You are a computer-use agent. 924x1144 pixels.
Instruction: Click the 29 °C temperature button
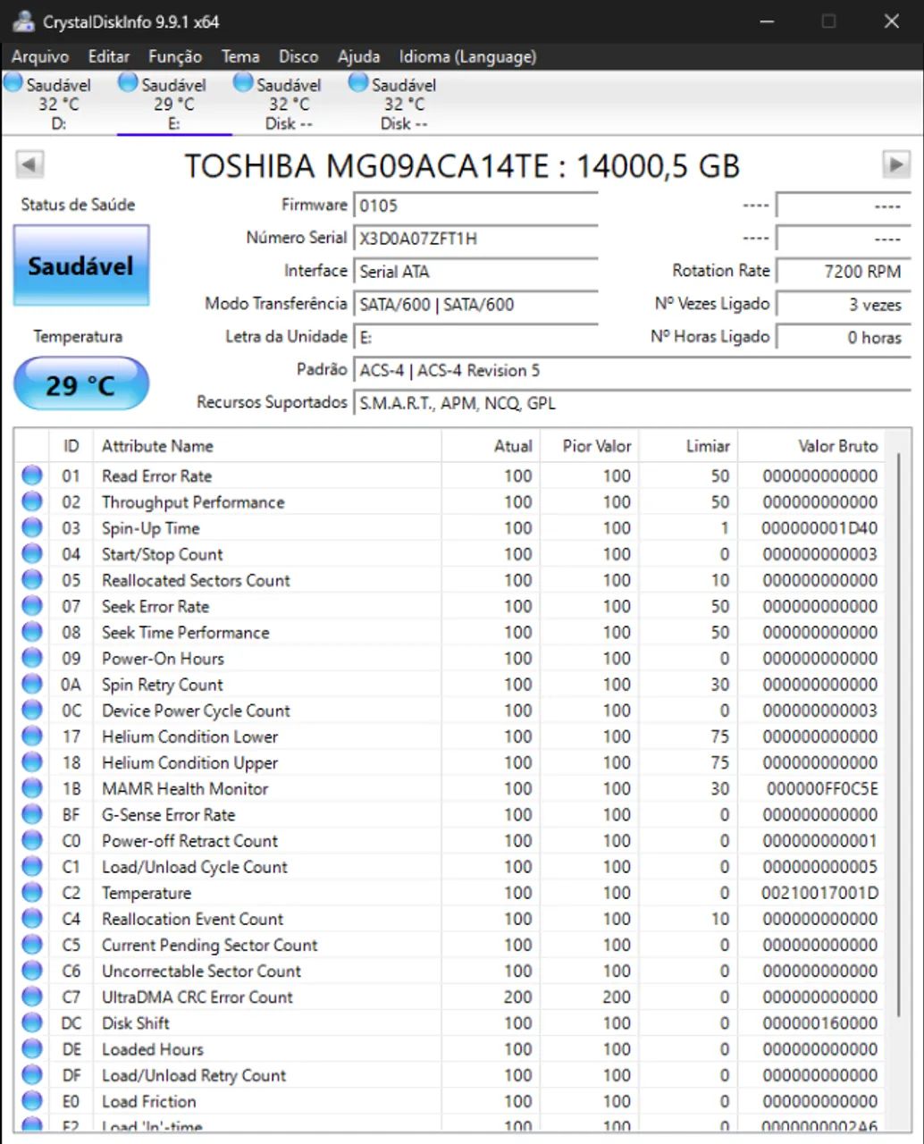[80, 384]
